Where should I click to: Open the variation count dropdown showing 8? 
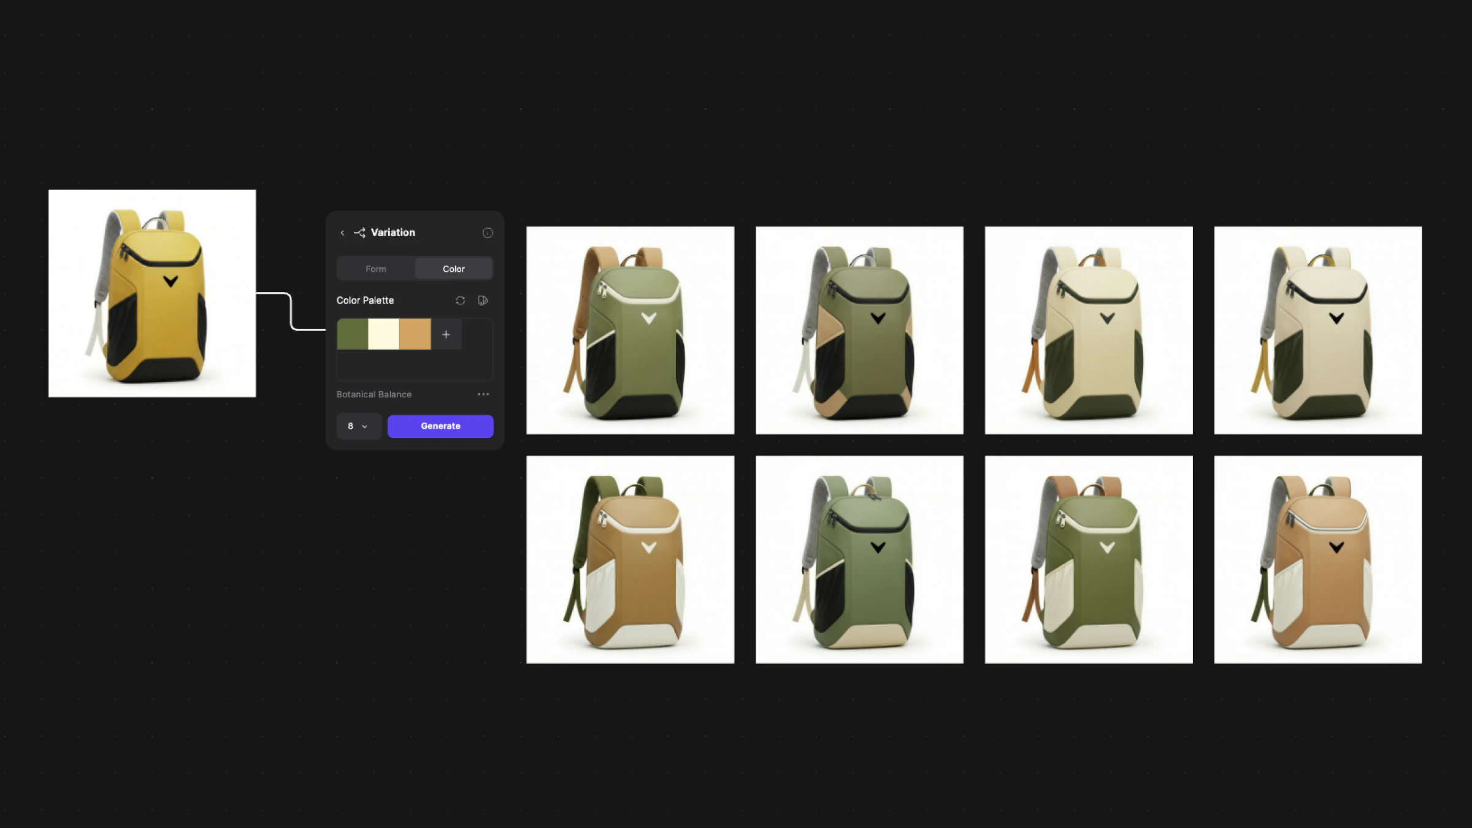pyautogui.click(x=358, y=426)
